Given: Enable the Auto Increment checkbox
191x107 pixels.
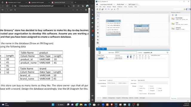Looking at the screenshot, I should point(138,94).
